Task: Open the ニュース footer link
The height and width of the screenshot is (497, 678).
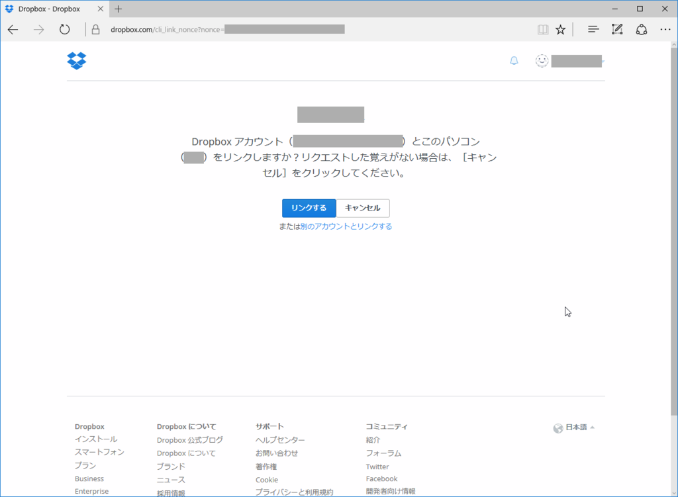Action: [x=171, y=480]
